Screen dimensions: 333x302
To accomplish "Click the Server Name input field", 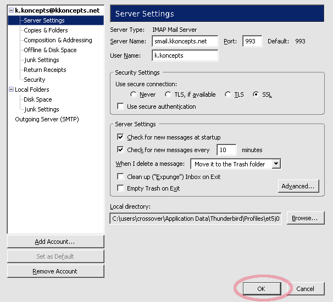I will [185, 41].
